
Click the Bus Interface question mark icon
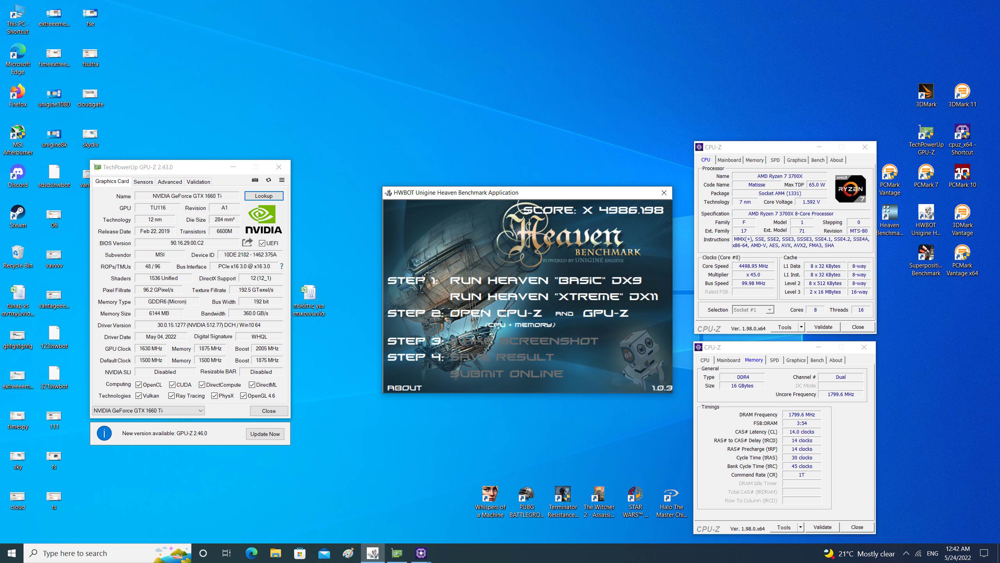click(x=281, y=266)
